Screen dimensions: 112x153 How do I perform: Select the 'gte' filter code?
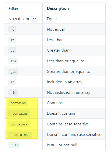pyautogui.click(x=13, y=72)
